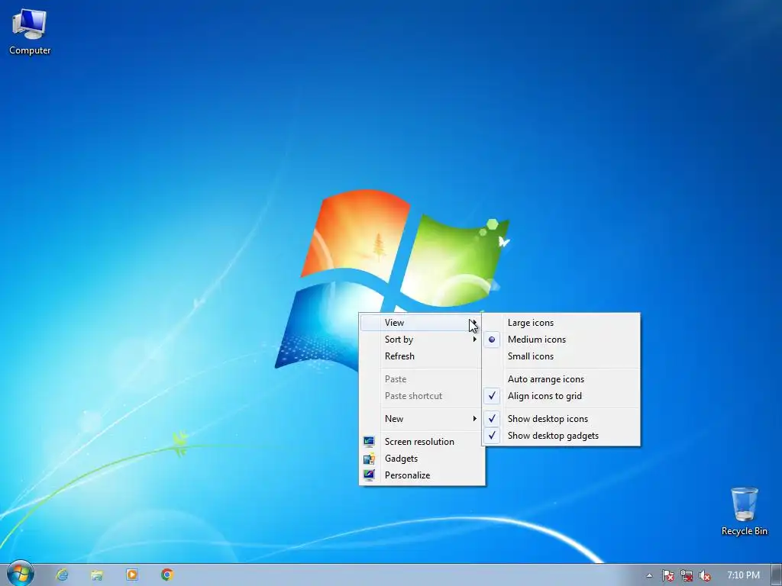Expand the Sort by submenu
The width and height of the screenshot is (782, 586).
point(422,340)
